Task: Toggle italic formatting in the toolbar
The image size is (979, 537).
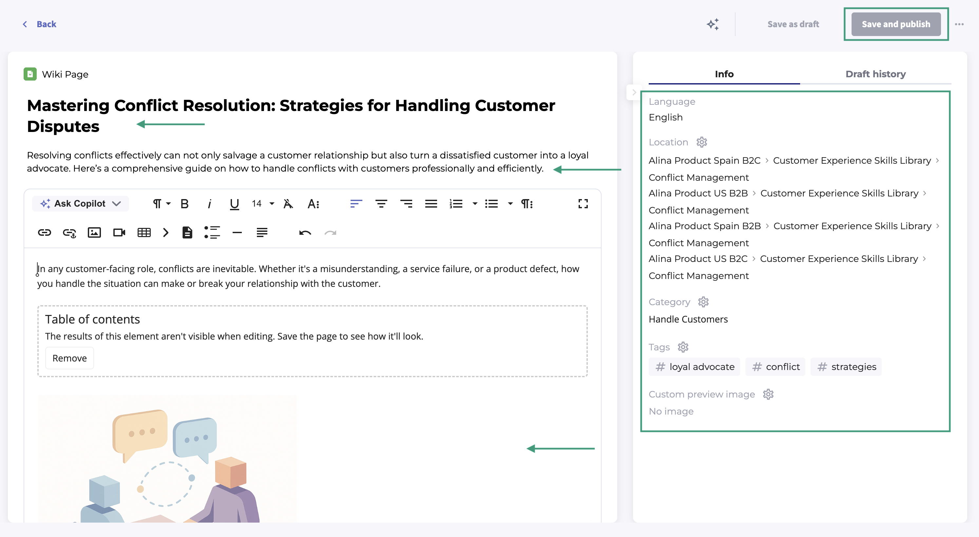Action: point(209,204)
